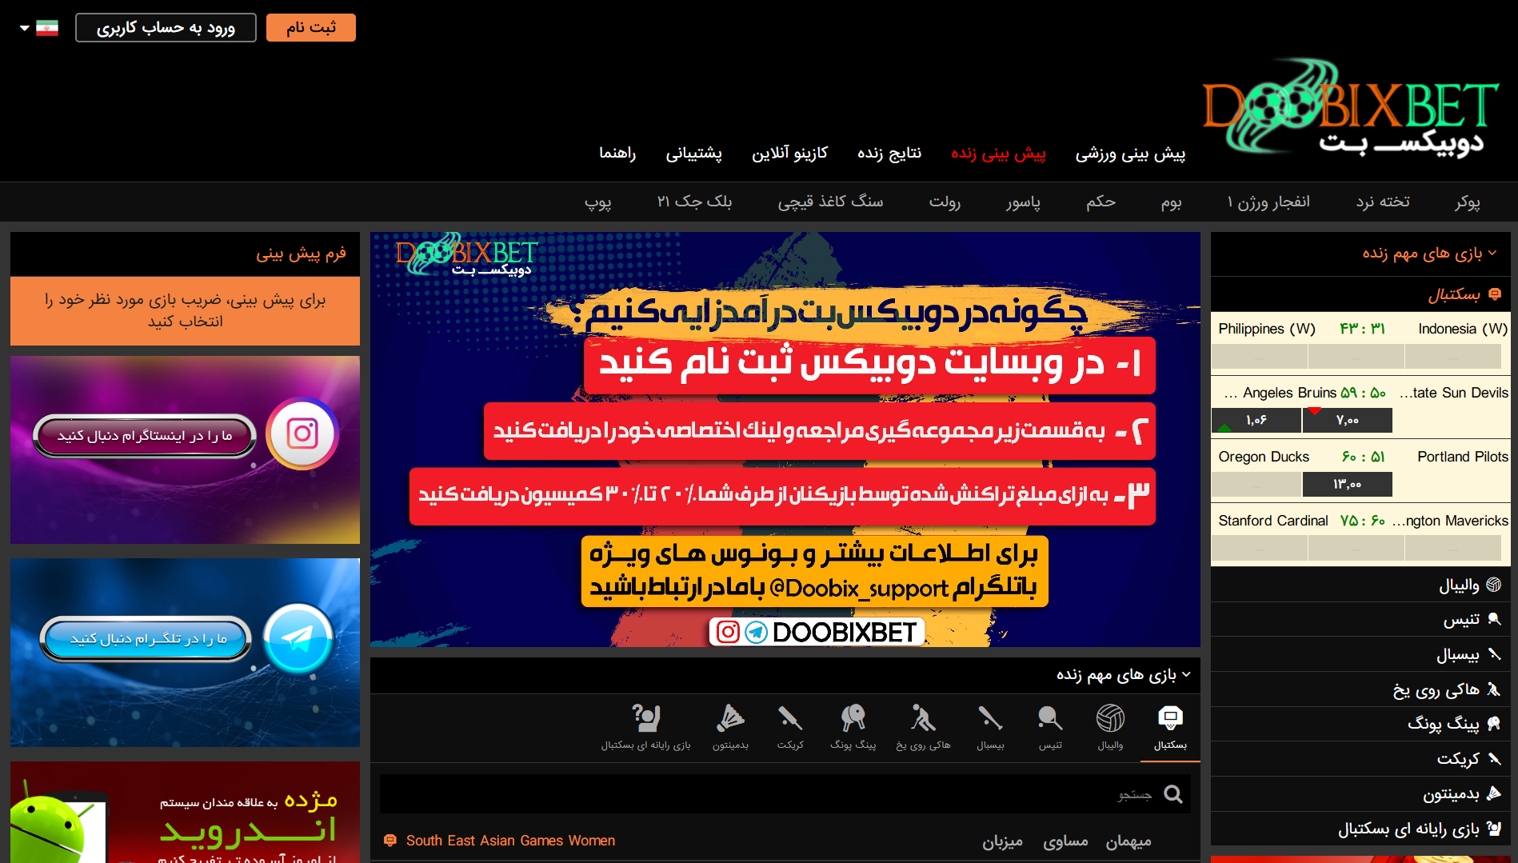This screenshot has width=1518, height=863.
Task: Open پیش بینی ورزشی menu item
Action: pos(1130,153)
